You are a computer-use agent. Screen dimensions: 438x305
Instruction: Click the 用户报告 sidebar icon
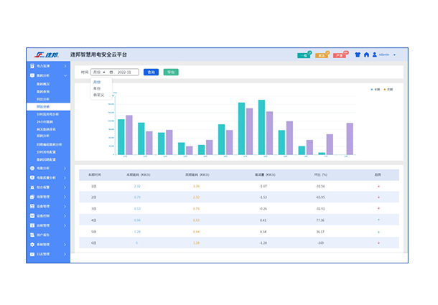click(x=32, y=235)
